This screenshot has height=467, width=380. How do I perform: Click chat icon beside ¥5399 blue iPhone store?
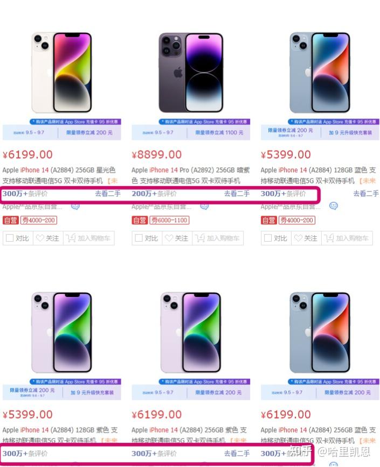pos(334,206)
